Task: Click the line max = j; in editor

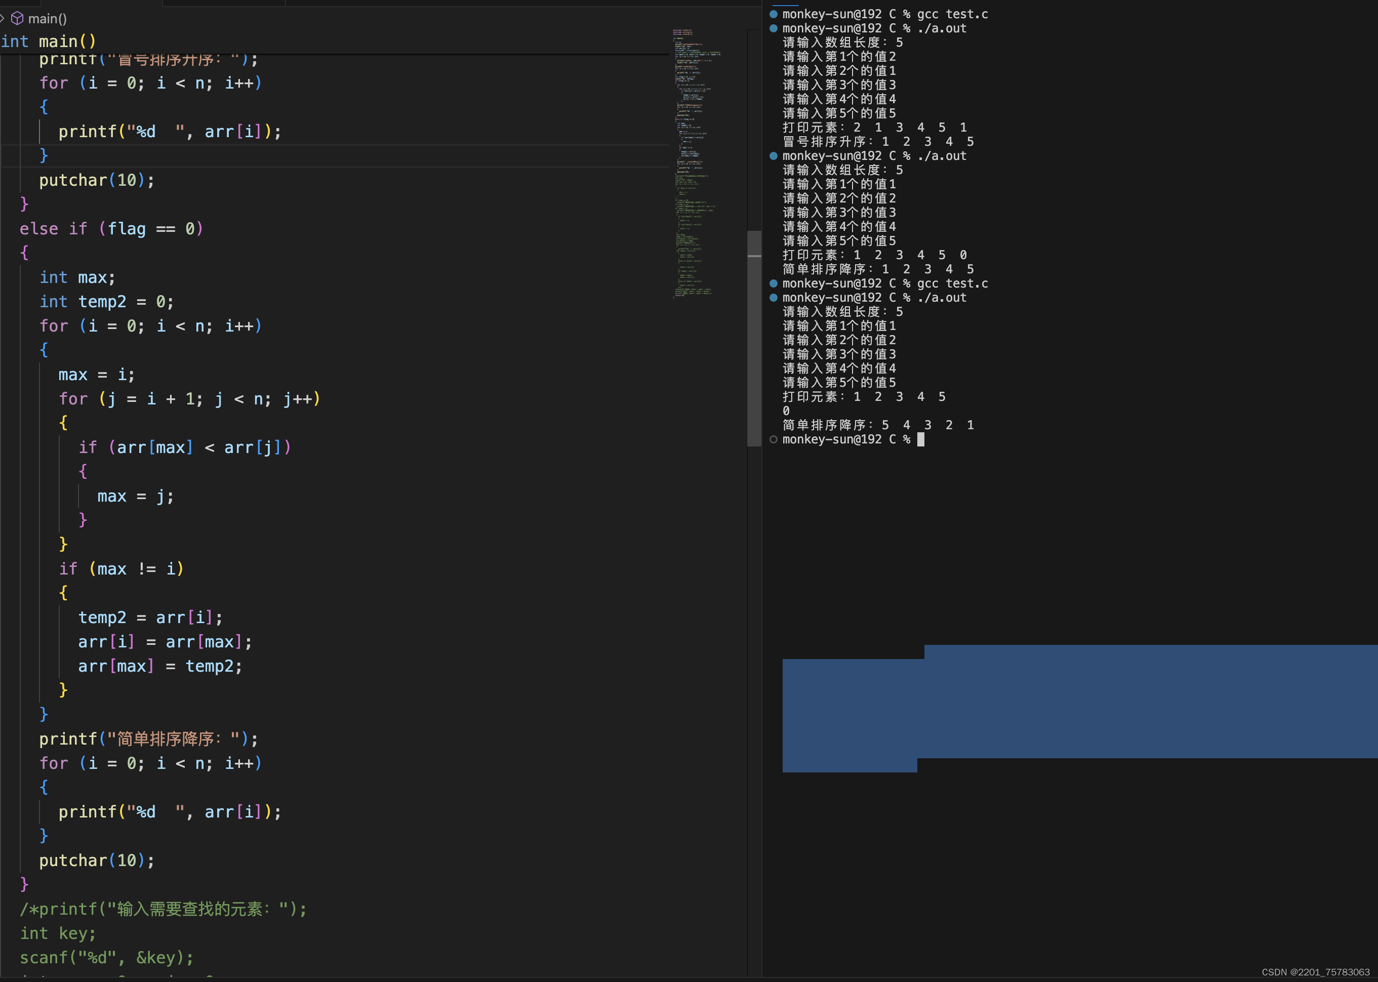Action: (x=136, y=497)
